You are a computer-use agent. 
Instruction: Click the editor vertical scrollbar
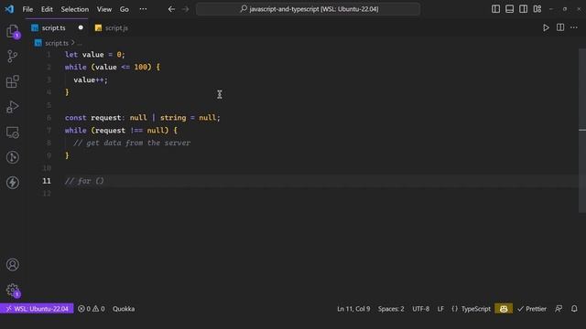582,131
